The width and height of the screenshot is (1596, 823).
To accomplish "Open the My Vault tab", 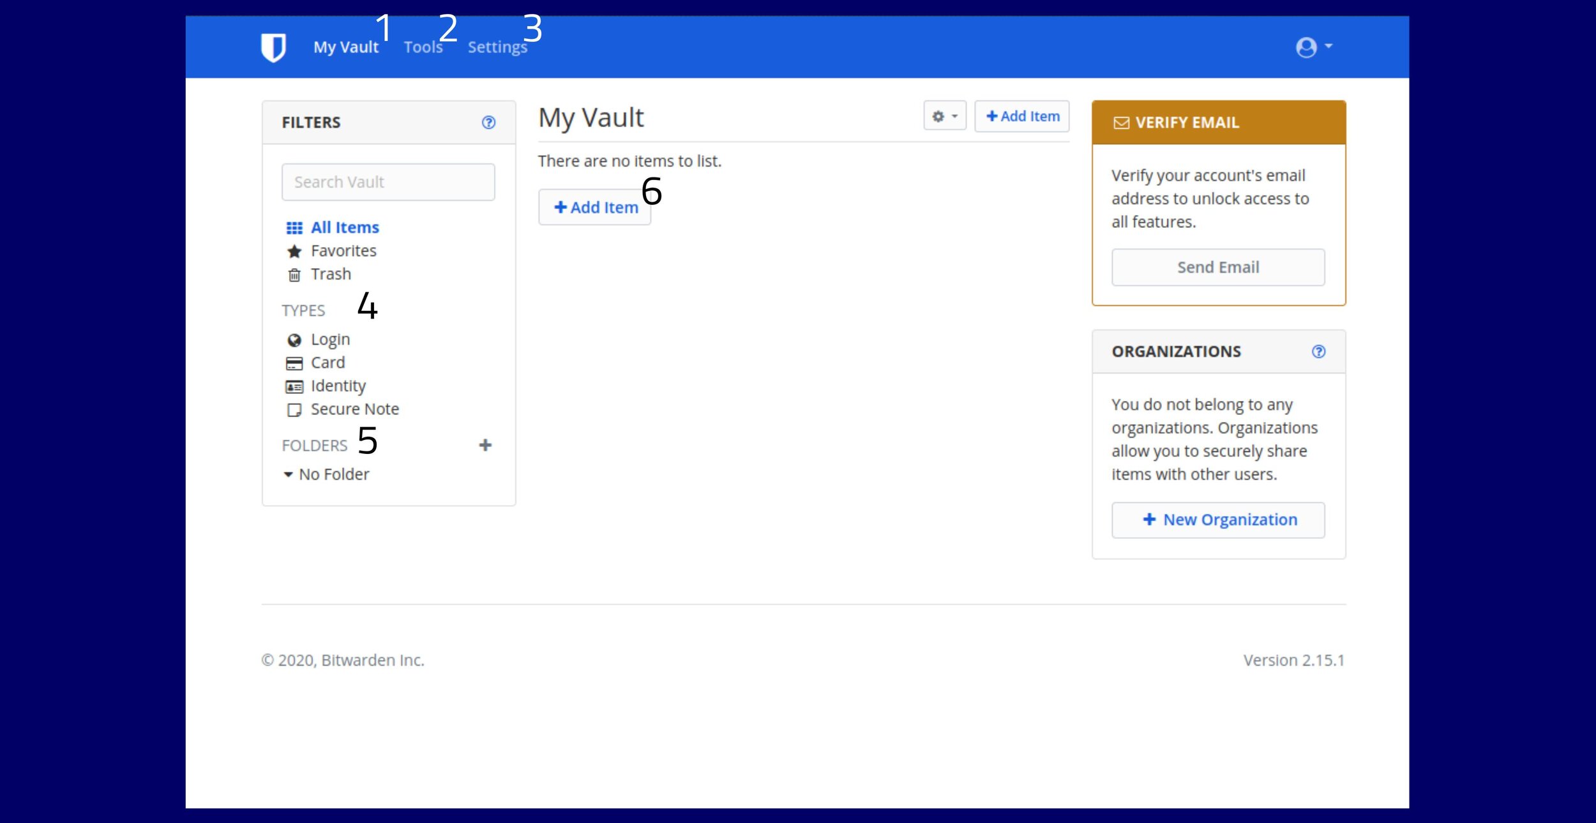I will [x=347, y=46].
